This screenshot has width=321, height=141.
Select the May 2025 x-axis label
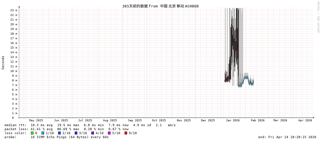click(x=36, y=120)
